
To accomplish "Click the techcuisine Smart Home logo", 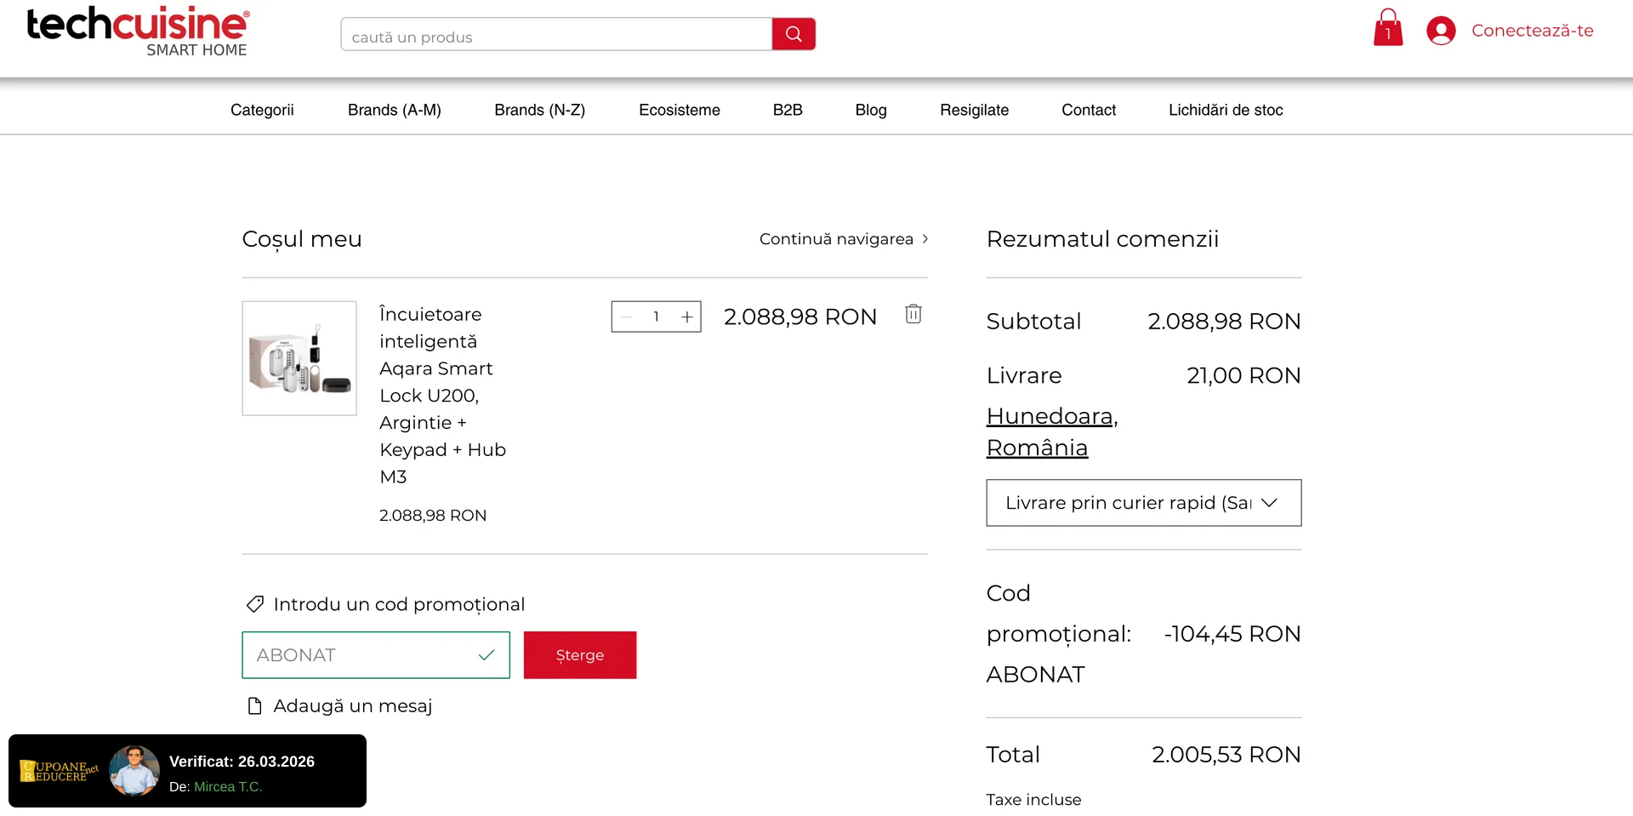I will click(x=138, y=31).
